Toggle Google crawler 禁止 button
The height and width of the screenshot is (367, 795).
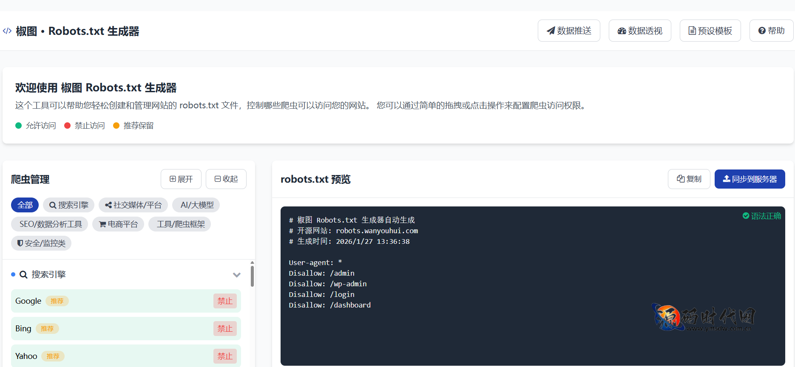tap(225, 301)
